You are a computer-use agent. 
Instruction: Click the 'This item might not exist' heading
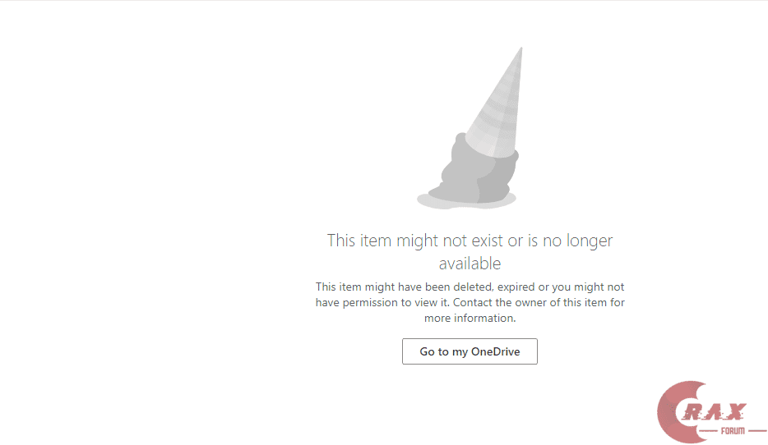click(470, 252)
